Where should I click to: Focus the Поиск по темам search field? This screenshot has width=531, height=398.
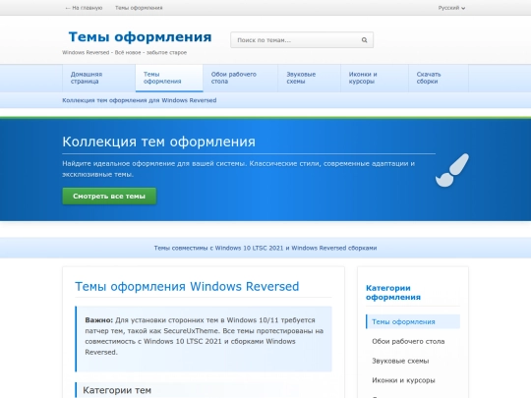pos(302,40)
